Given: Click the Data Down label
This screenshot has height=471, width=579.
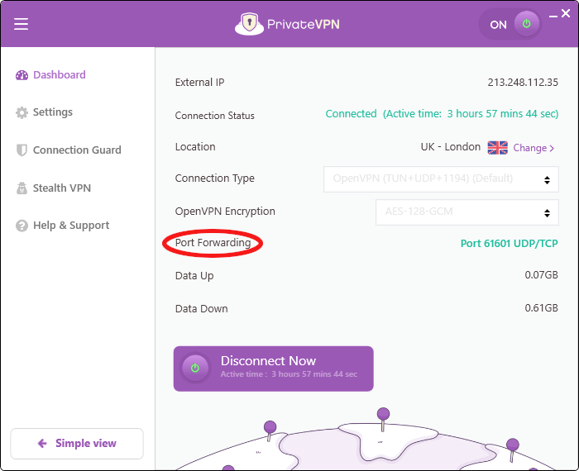Looking at the screenshot, I should tap(202, 309).
